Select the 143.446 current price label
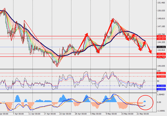Image resolution: width=167 pixels, height=116 pixels. coord(160,47)
